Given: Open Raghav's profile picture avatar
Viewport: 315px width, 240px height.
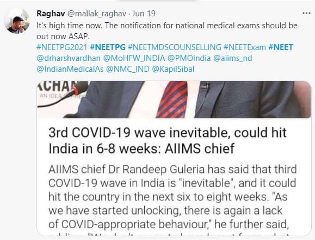Looking at the screenshot, I should [x=17, y=21].
